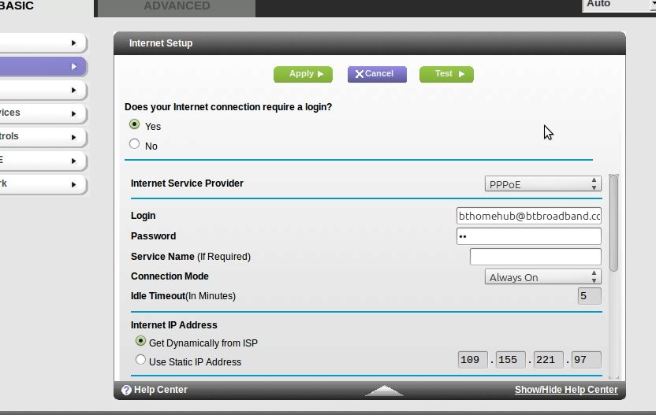Click the arrow icon on Test button

pos(461,74)
